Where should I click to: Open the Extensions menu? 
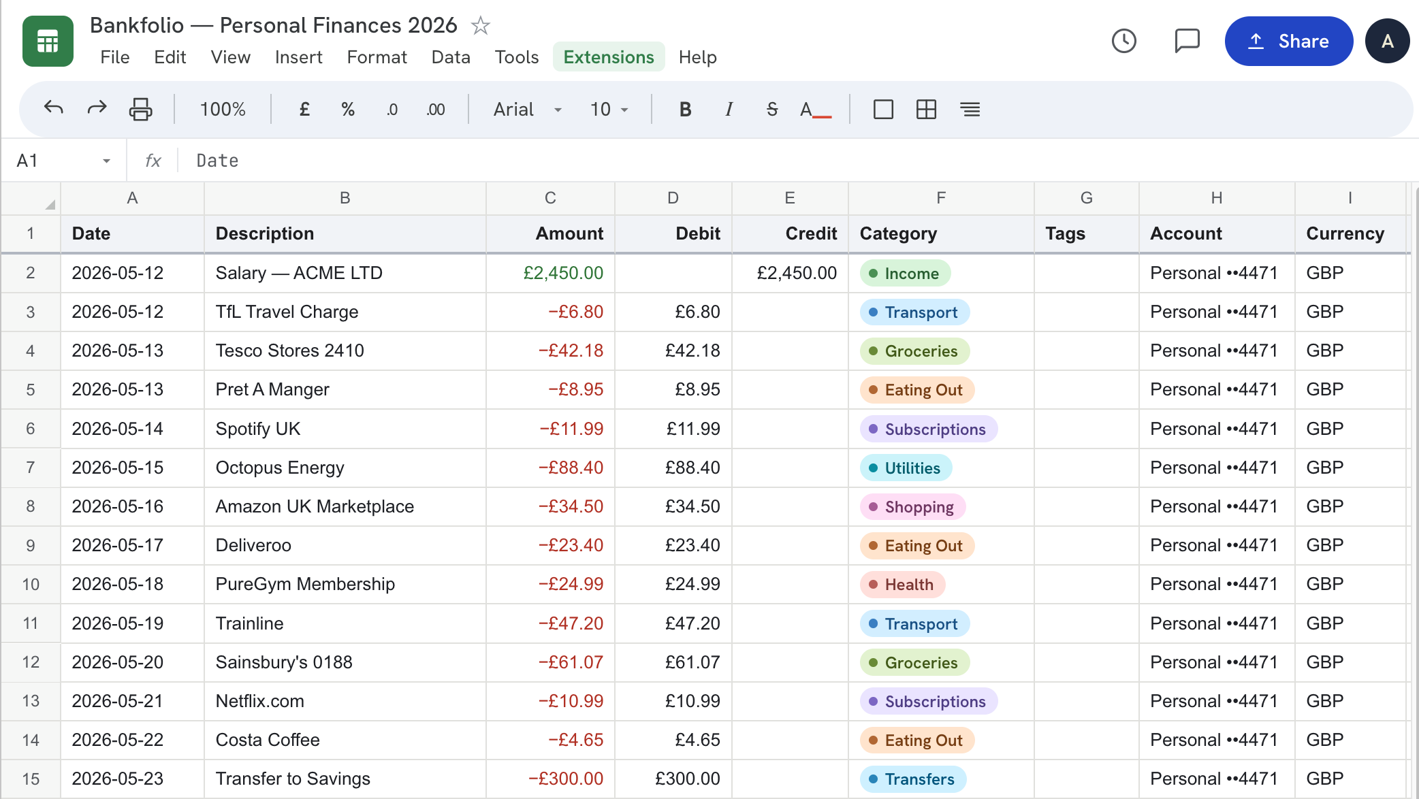pos(609,57)
